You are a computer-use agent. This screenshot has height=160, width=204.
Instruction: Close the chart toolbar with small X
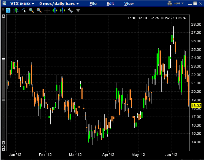(3, 9)
